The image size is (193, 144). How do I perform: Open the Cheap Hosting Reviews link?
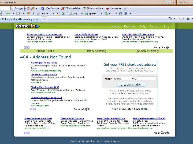click(x=44, y=74)
